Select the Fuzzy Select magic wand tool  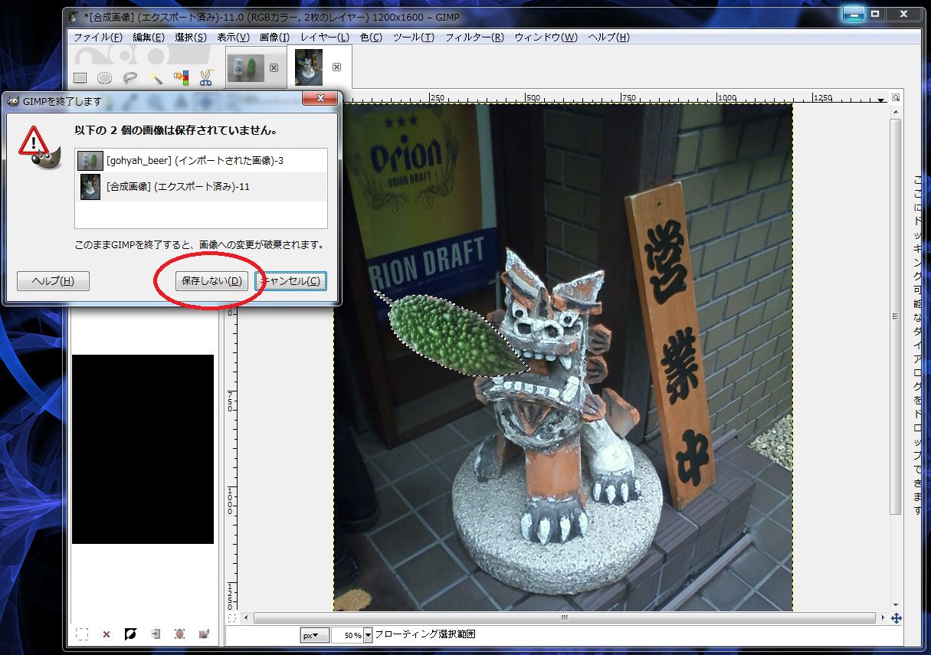point(156,77)
